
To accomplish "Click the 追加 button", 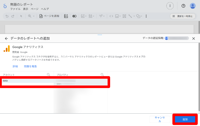I will pos(185,119).
